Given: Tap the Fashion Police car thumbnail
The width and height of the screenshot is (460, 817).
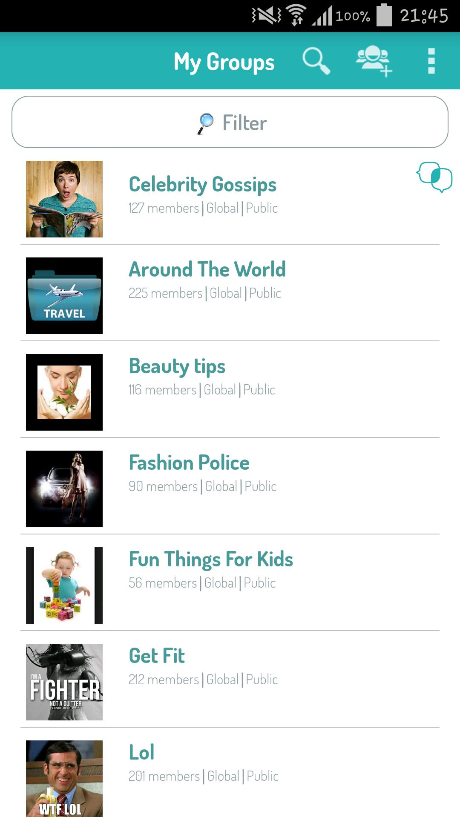Looking at the screenshot, I should click(64, 489).
